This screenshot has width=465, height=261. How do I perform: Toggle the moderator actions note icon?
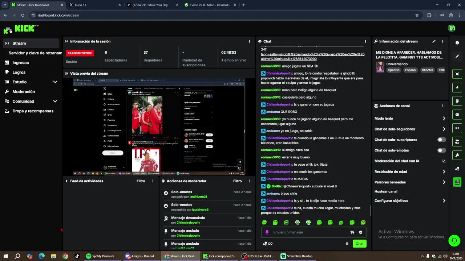pos(457,101)
